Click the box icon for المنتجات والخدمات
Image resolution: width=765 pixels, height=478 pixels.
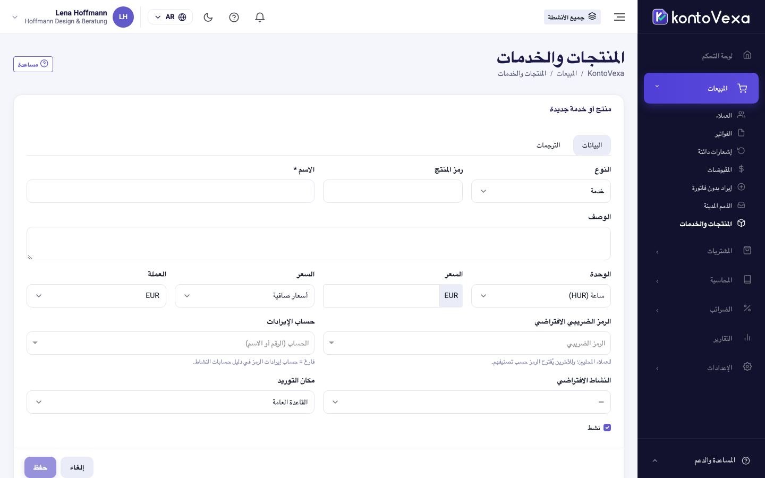(x=741, y=223)
